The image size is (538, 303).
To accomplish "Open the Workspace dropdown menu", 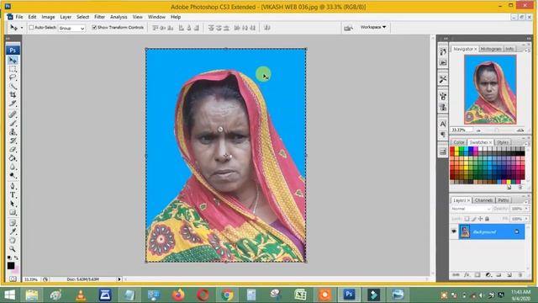I will (x=373, y=27).
